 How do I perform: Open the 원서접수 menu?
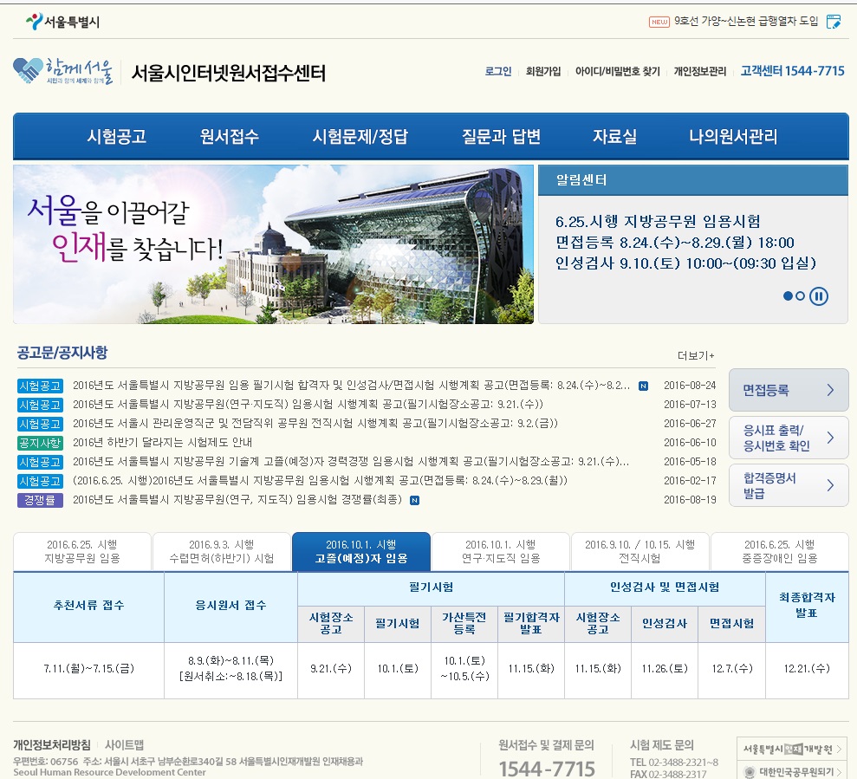pyautogui.click(x=230, y=136)
